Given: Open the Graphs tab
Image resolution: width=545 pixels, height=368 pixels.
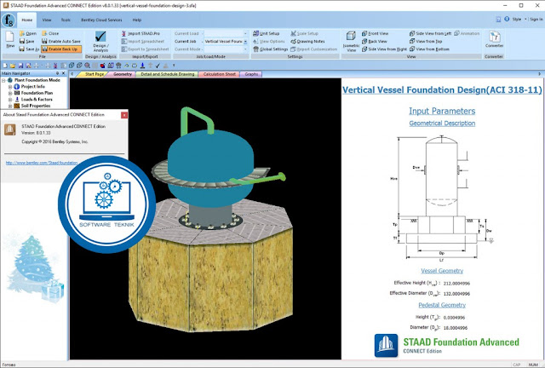Looking at the screenshot, I should (x=251, y=74).
